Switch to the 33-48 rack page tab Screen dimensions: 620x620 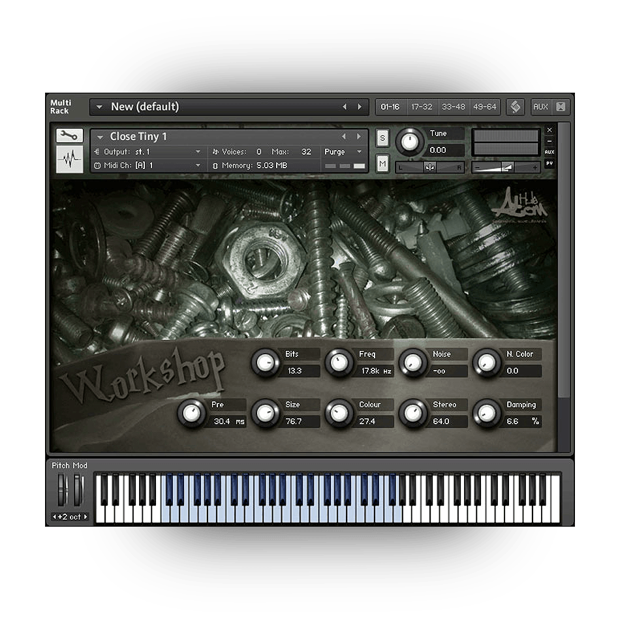(454, 107)
